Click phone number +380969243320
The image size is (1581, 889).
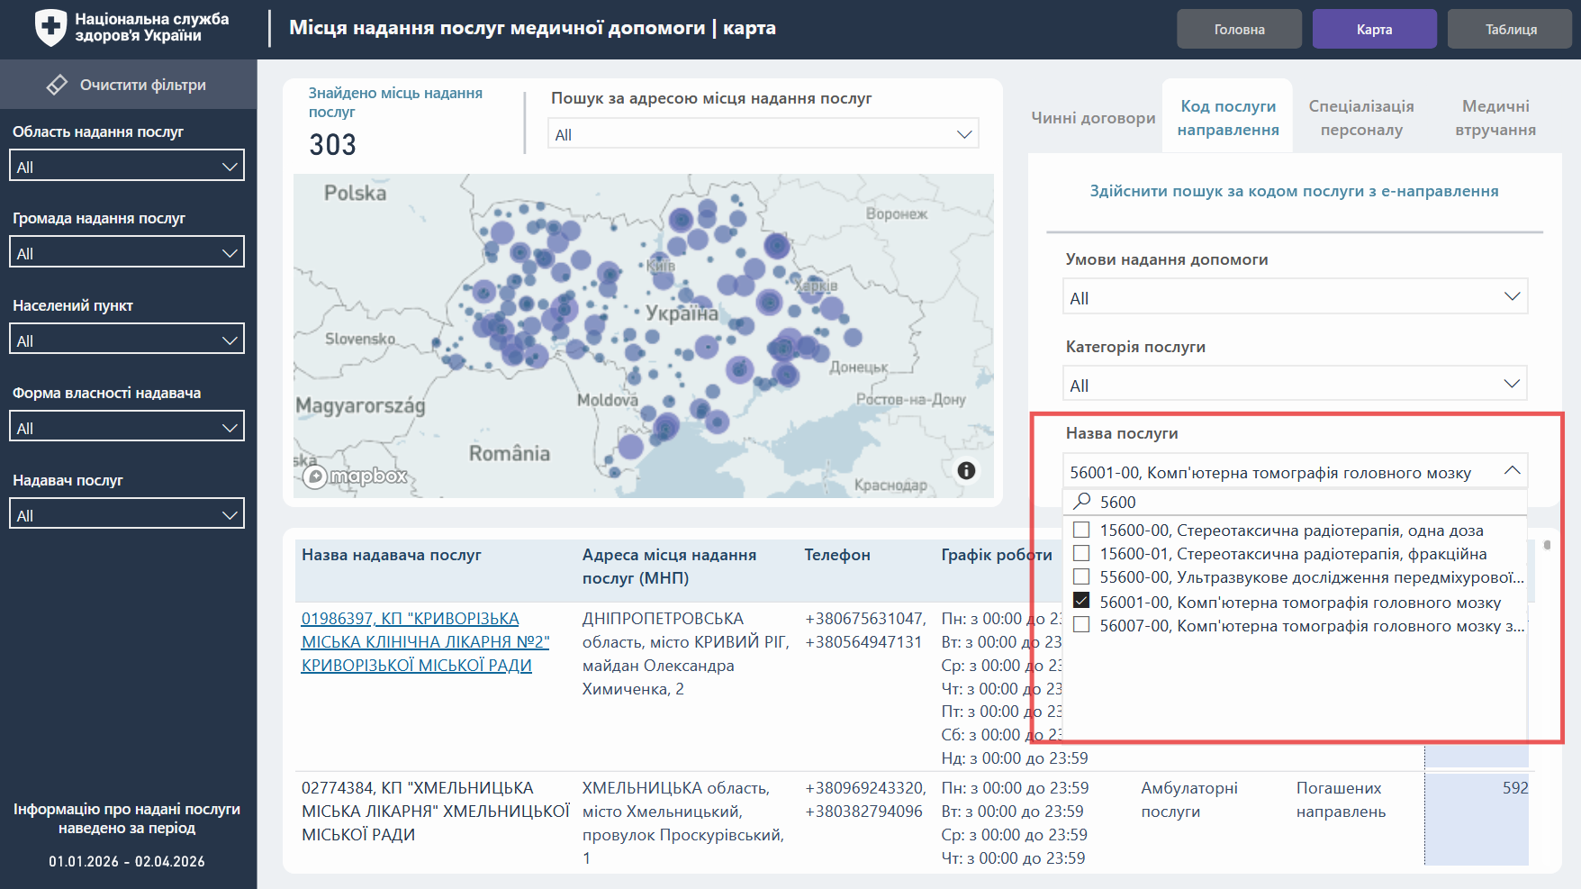coord(864,788)
